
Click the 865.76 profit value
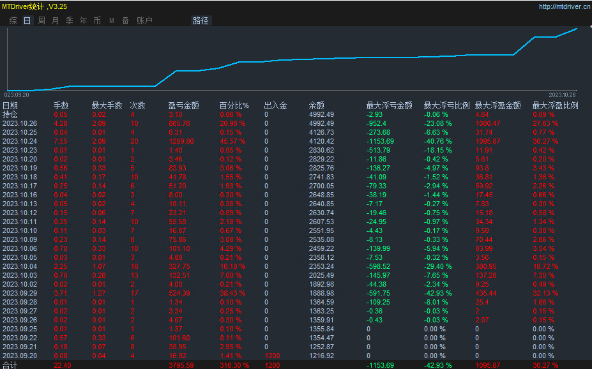[x=179, y=123]
